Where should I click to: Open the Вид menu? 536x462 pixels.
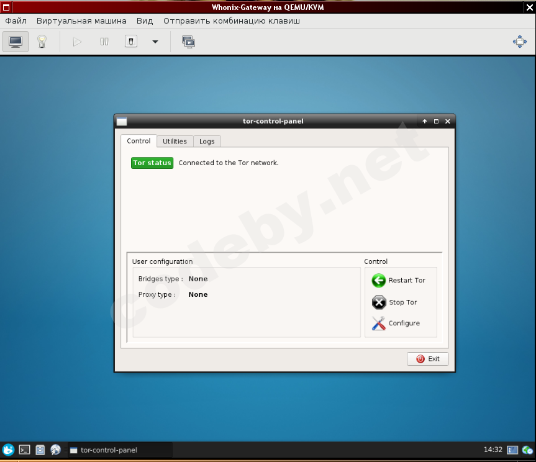145,21
